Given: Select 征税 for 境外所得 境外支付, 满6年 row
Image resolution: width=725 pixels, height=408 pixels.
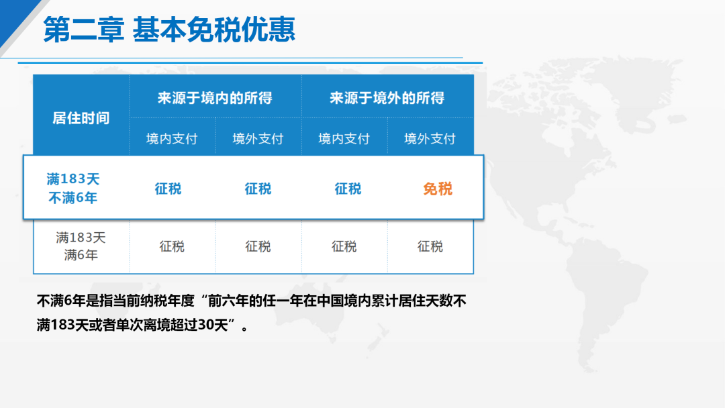Looking at the screenshot, I should [430, 247].
